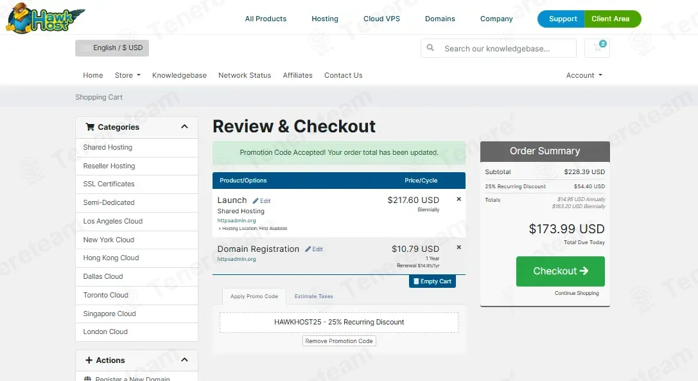
Task: Click the Promotion Code Accepted message
Action: 339,152
